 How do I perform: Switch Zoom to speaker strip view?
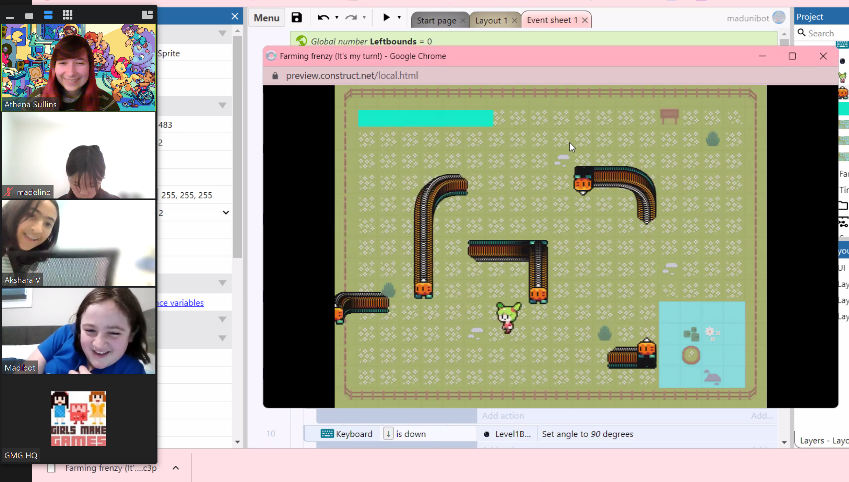tap(48, 15)
